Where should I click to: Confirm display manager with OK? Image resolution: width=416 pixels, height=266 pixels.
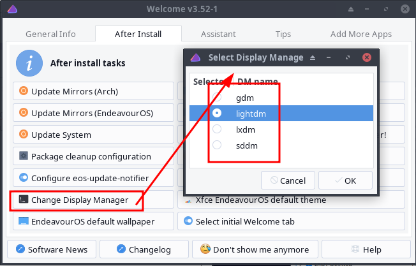pyautogui.click(x=345, y=181)
